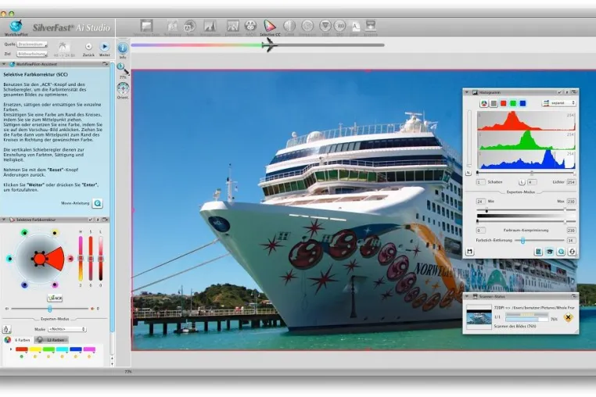596x397 pixels.
Task: Cancel the scan with X button
Action: point(568,317)
